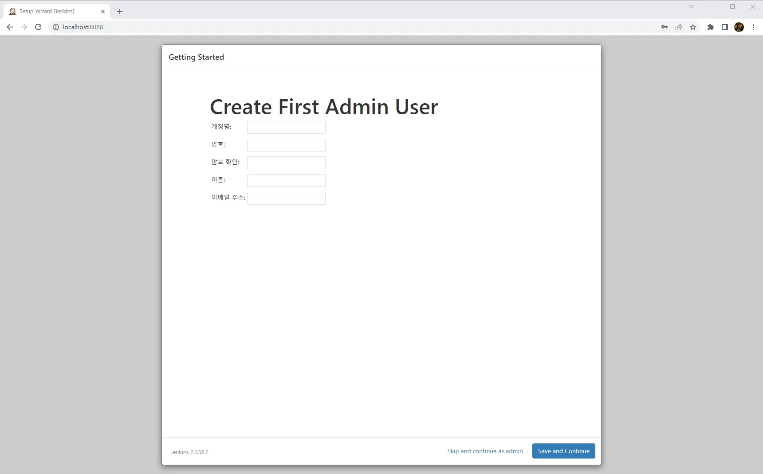The height and width of the screenshot is (474, 763).
Task: View site information icon in address bar
Action: pyautogui.click(x=56, y=27)
